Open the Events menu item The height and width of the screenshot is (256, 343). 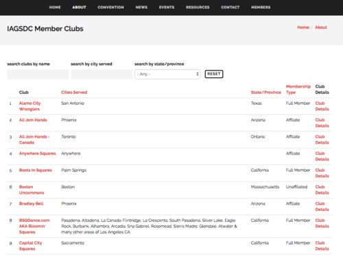(167, 8)
